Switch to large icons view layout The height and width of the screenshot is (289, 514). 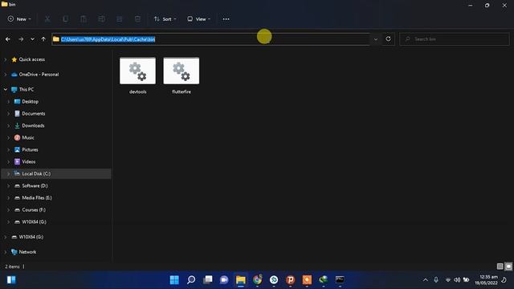tap(508, 267)
